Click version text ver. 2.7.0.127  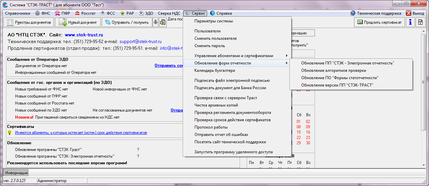tap(14, 181)
